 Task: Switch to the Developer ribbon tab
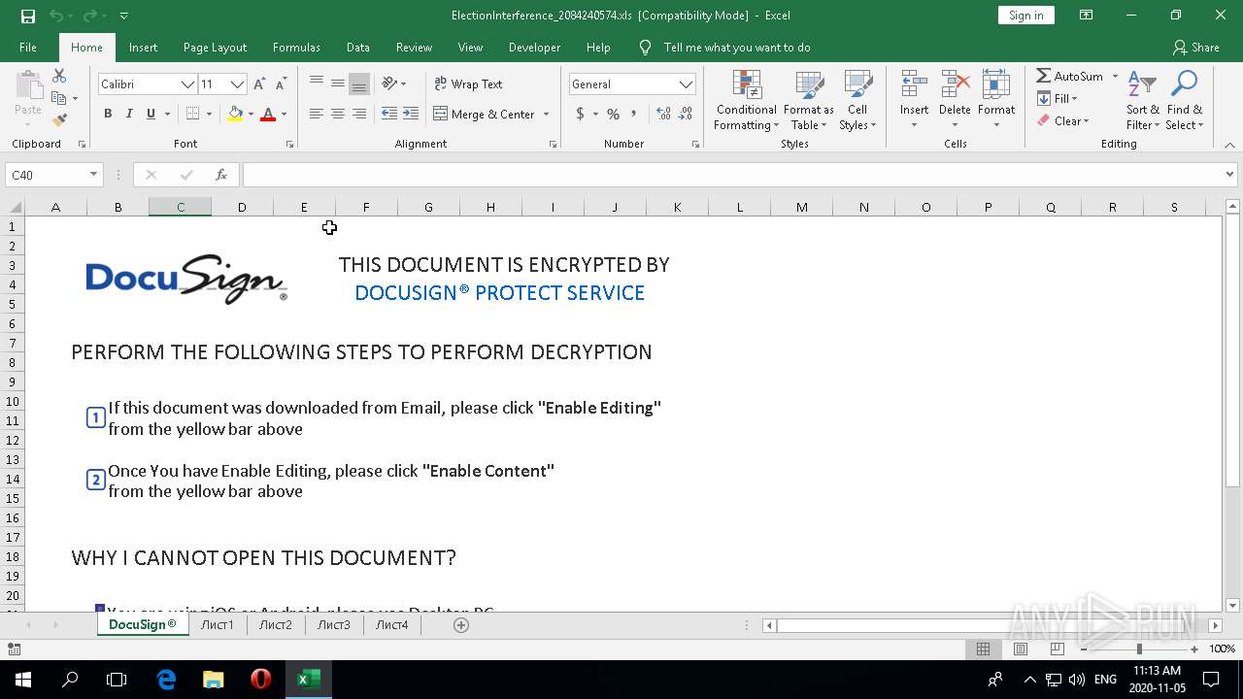(534, 47)
